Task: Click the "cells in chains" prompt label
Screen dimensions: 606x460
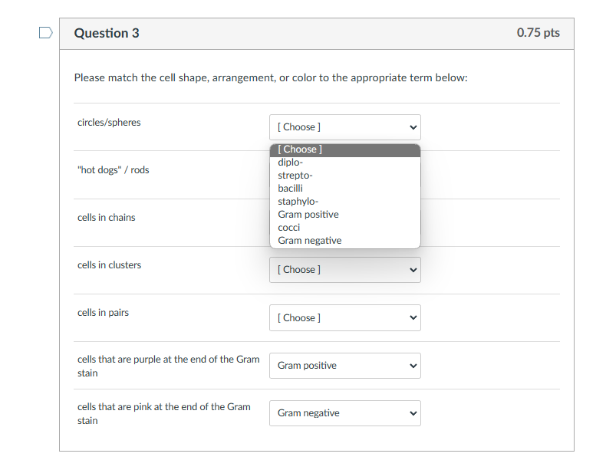Action: pyautogui.click(x=107, y=218)
